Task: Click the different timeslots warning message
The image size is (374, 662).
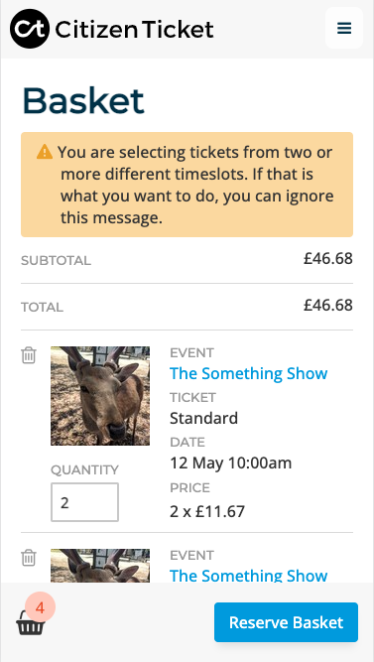Action: (187, 185)
